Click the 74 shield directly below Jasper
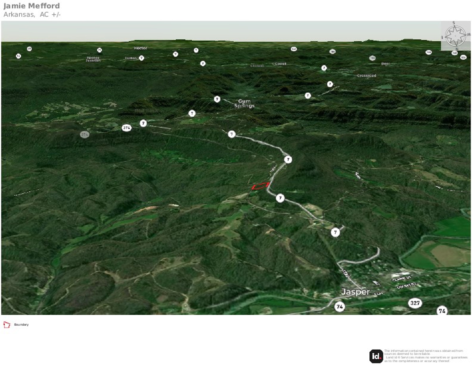 click(x=339, y=306)
